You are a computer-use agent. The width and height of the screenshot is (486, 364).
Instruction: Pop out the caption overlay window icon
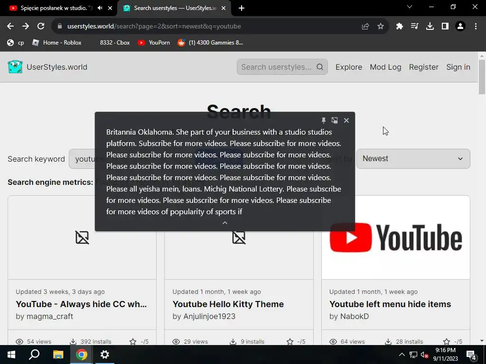click(x=335, y=120)
